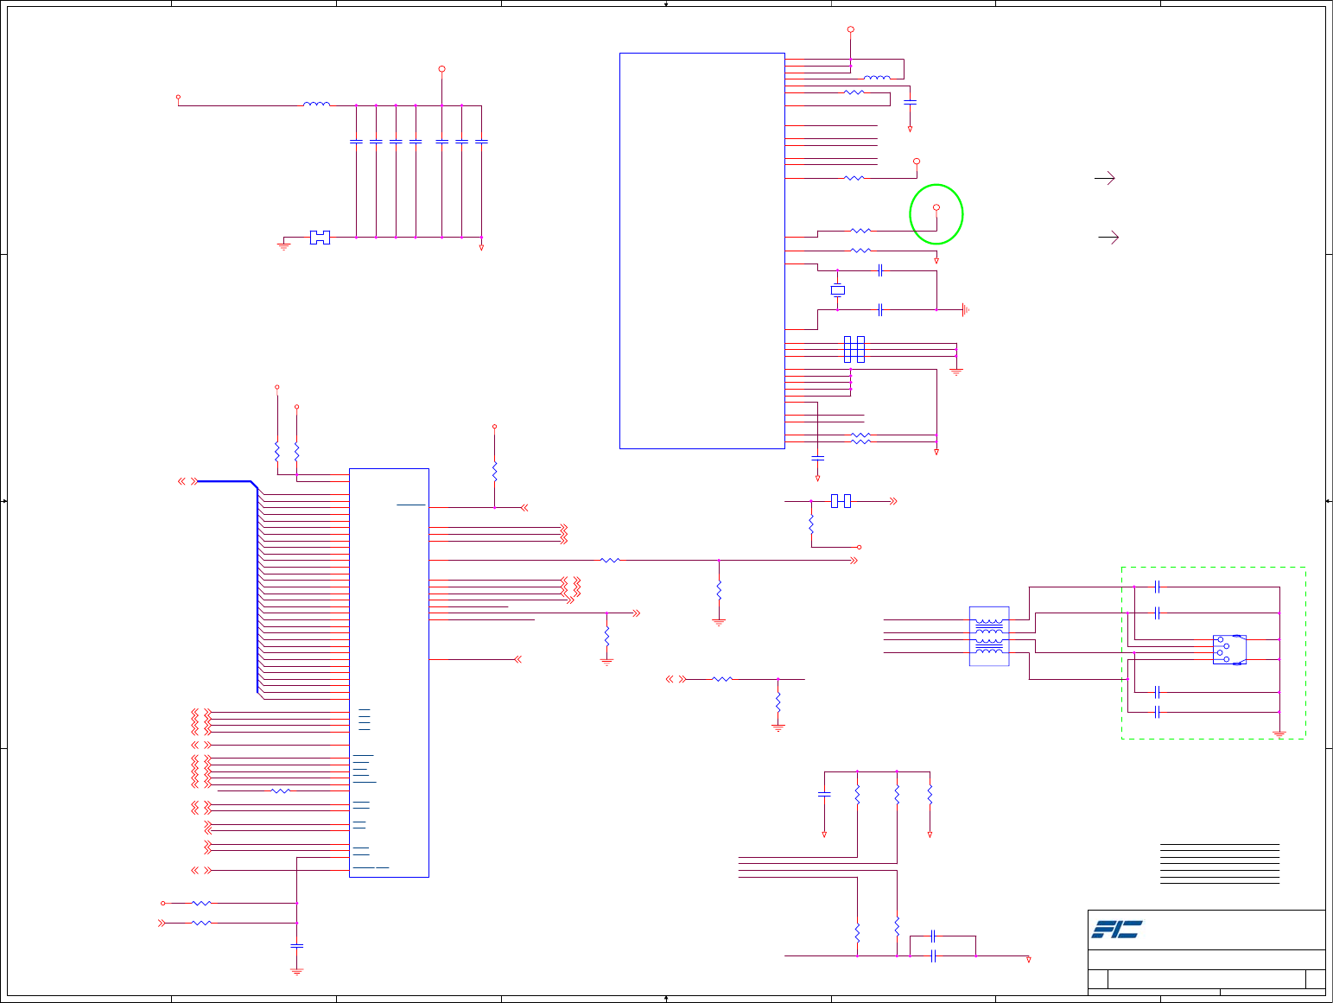Pick the crystal oscillator between the two capacitors
Screen dimensions: 1333x1003
pos(837,290)
